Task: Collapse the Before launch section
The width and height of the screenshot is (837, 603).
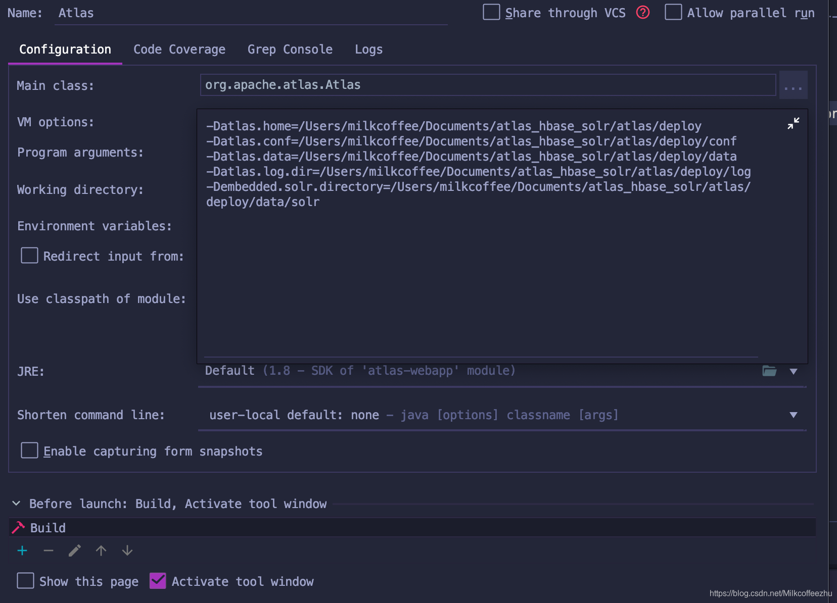Action: pyautogui.click(x=16, y=504)
